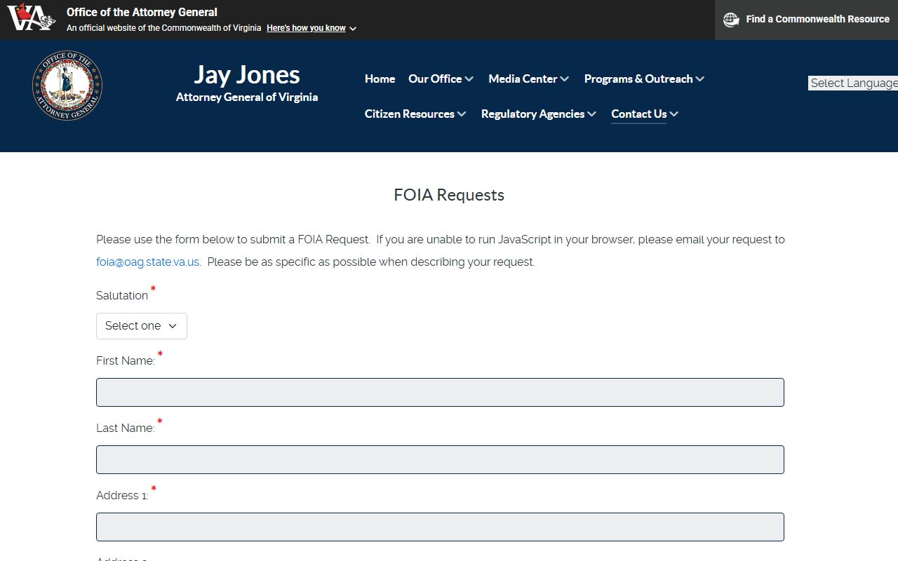Click "Office of the Attorney General" header text

point(142,12)
